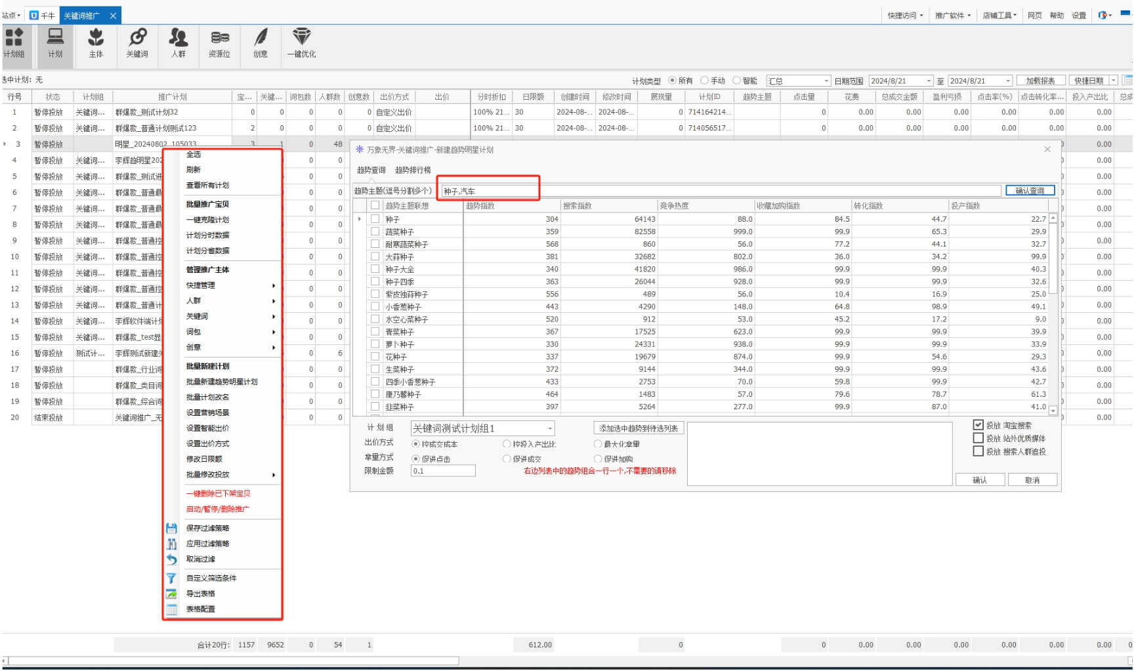Switch to the 趋势查询 tab
The image size is (1136, 671).
[371, 171]
